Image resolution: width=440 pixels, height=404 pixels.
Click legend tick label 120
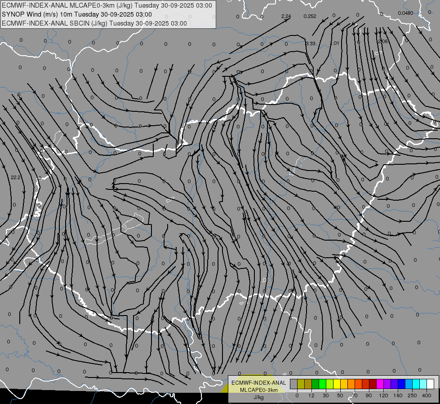point(383,395)
